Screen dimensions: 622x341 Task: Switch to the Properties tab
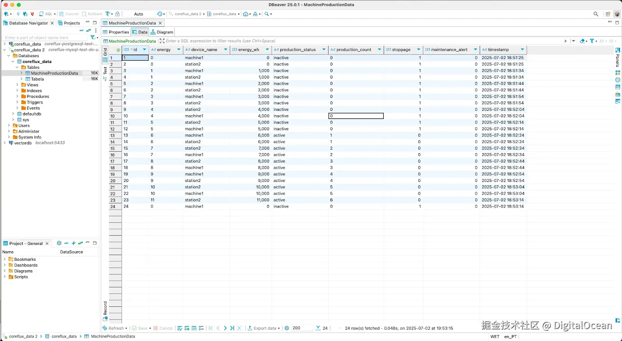click(116, 32)
